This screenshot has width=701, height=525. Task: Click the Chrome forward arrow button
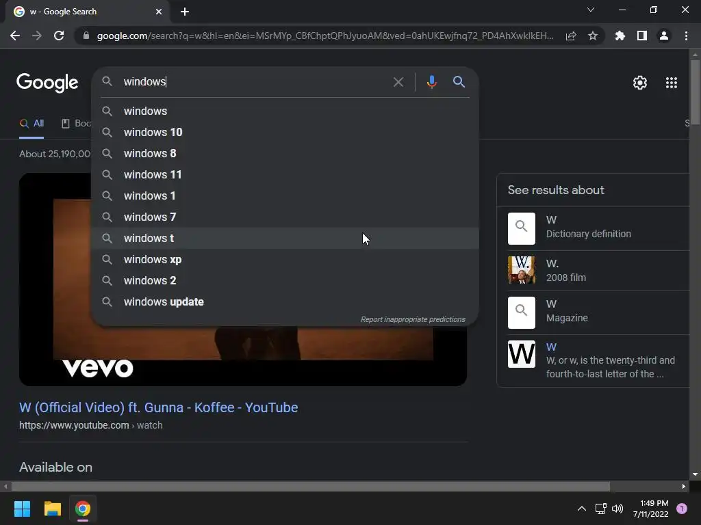(x=37, y=36)
